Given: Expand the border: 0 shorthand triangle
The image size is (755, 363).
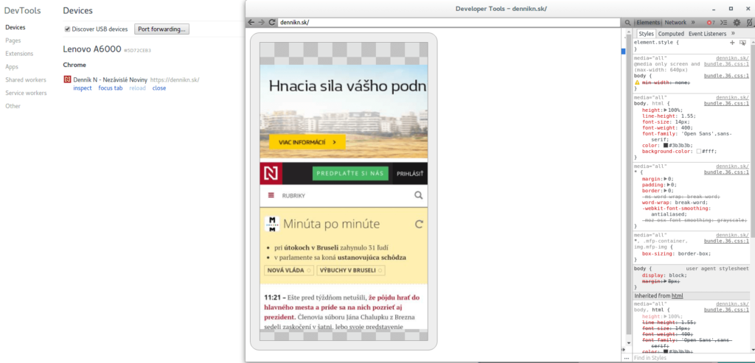Looking at the screenshot, I should [x=666, y=191].
